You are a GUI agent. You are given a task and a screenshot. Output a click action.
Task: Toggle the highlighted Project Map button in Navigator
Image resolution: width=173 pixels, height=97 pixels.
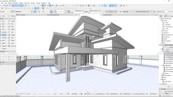[166, 16]
